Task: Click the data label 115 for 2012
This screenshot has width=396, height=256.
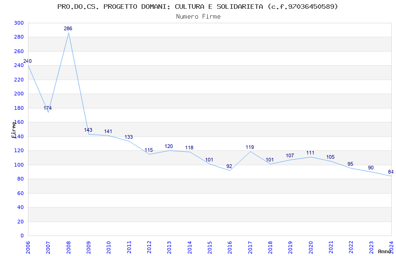Action: (149, 150)
